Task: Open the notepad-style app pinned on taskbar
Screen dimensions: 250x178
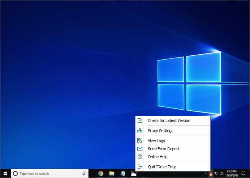Action: (x=123, y=174)
